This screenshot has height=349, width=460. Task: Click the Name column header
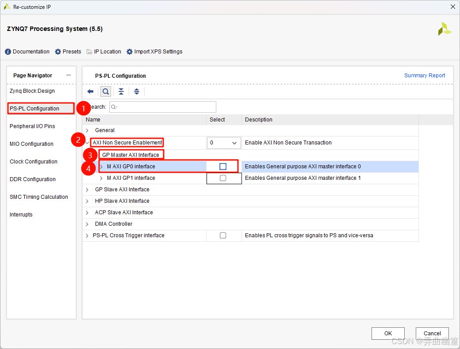pos(93,120)
